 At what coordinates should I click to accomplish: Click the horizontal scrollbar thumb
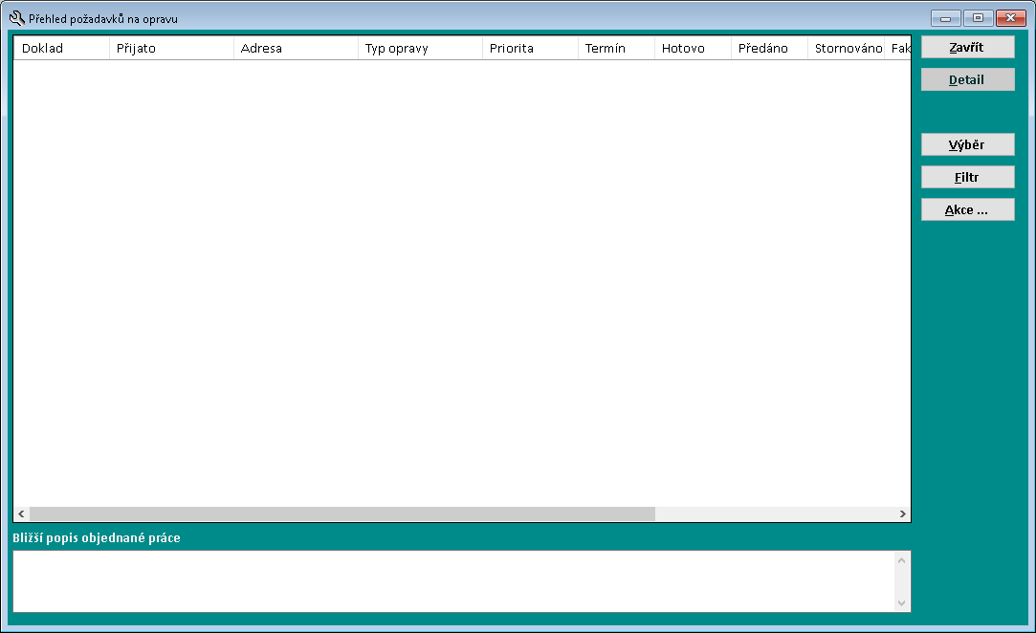(x=342, y=514)
